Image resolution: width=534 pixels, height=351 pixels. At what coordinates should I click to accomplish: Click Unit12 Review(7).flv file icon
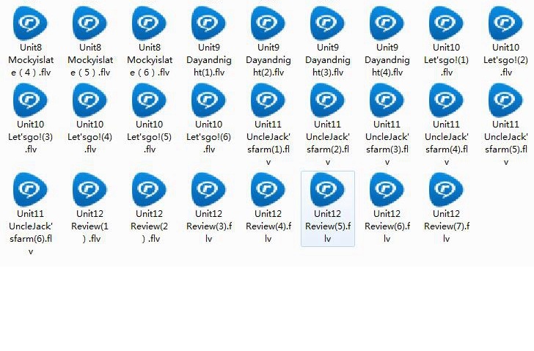tap(446, 190)
